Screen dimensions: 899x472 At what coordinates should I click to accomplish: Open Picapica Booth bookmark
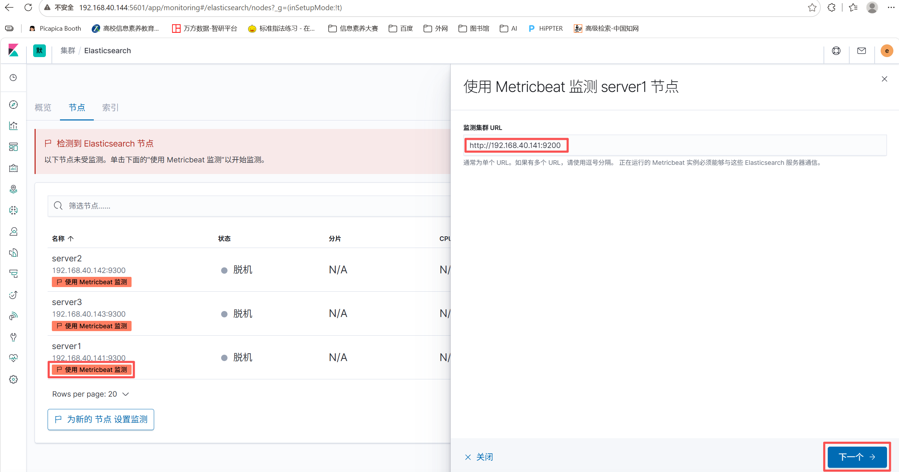tap(55, 28)
